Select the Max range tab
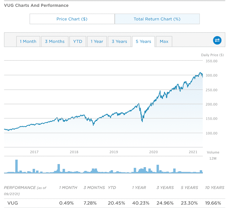Viewport: 228px width, 208px height. [164, 41]
